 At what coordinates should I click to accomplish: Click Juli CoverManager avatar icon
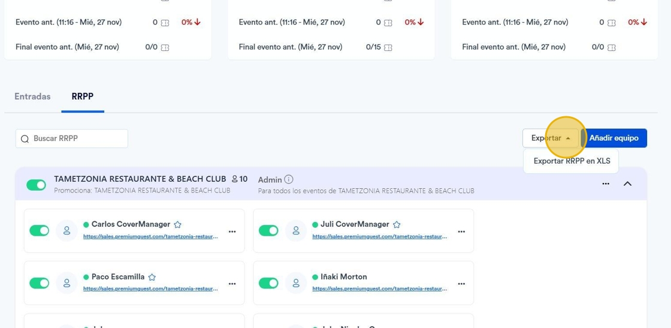[296, 231]
